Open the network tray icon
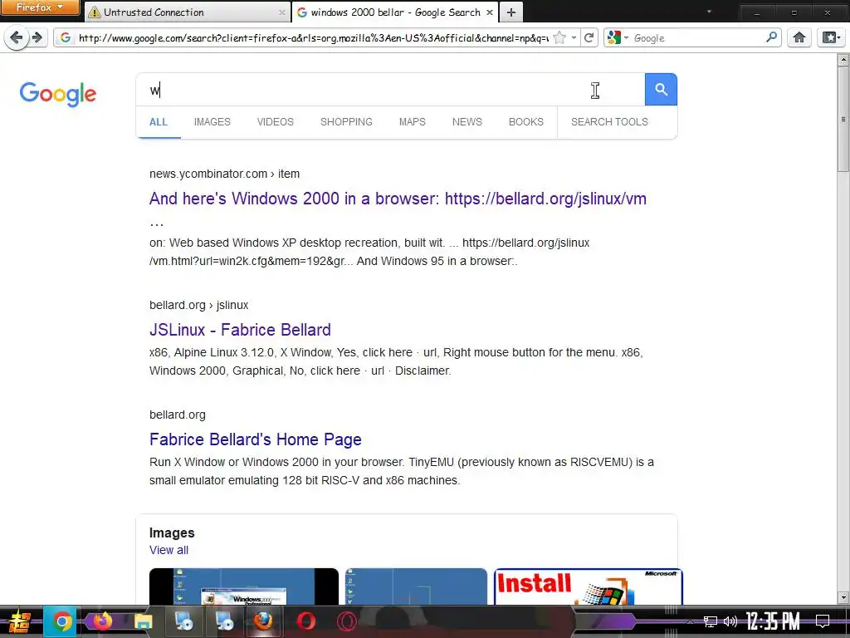Image resolution: width=850 pixels, height=638 pixels. [x=710, y=621]
